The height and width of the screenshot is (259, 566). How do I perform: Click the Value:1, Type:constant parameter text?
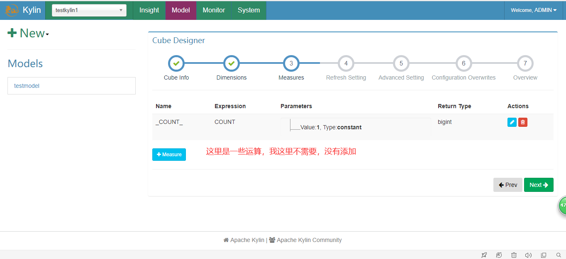(331, 127)
